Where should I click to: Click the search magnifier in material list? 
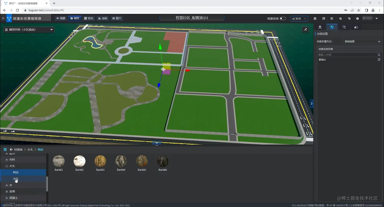[379, 55]
